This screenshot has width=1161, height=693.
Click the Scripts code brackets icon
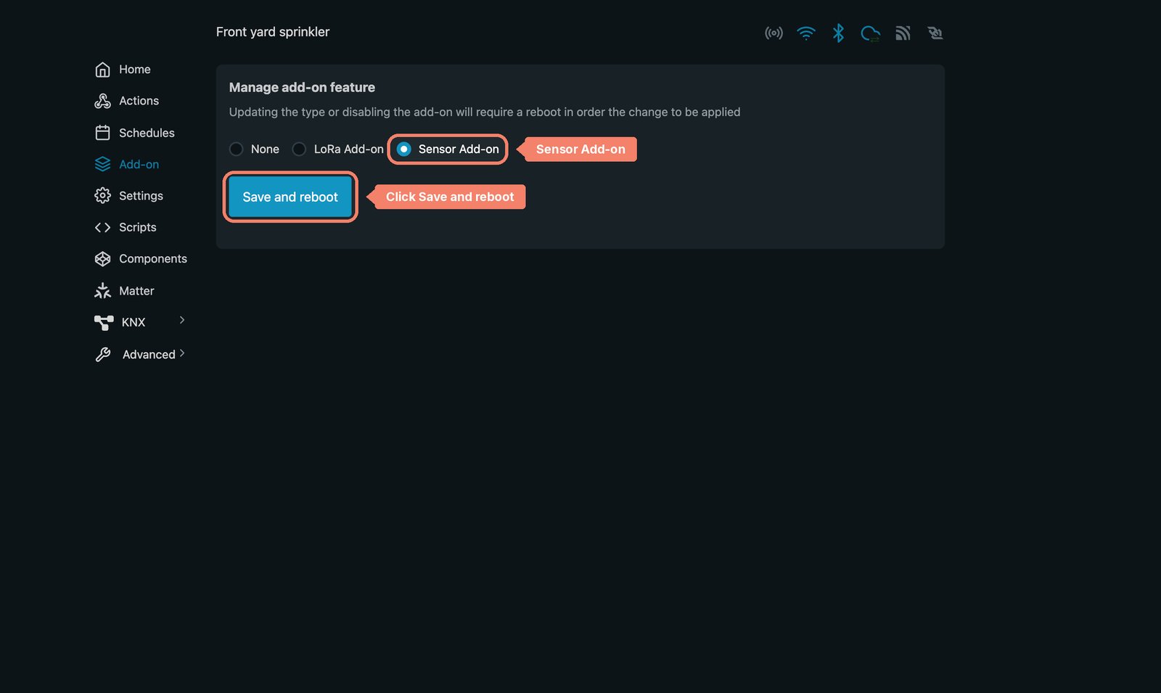tap(102, 227)
